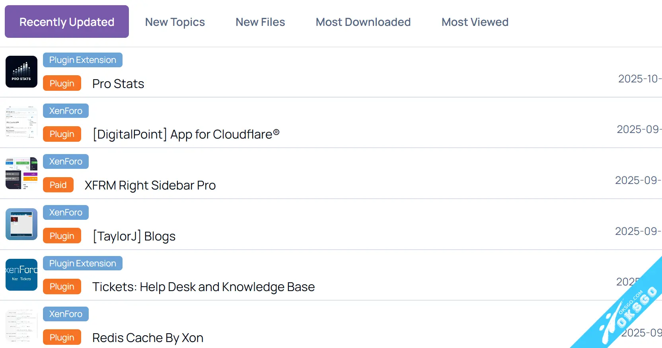Open the [TaylorJ] Blogs link
The height and width of the screenshot is (348, 662).
tap(134, 236)
